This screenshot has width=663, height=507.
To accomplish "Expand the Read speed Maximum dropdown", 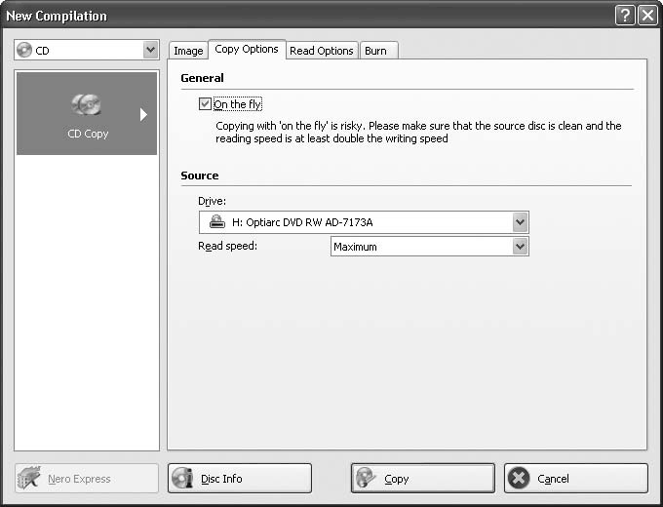I will point(521,247).
